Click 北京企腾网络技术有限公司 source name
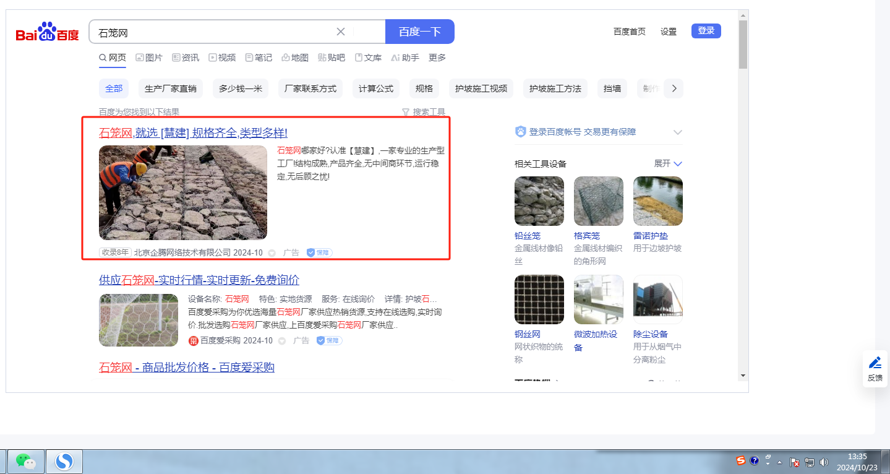The width and height of the screenshot is (890, 474). point(182,252)
